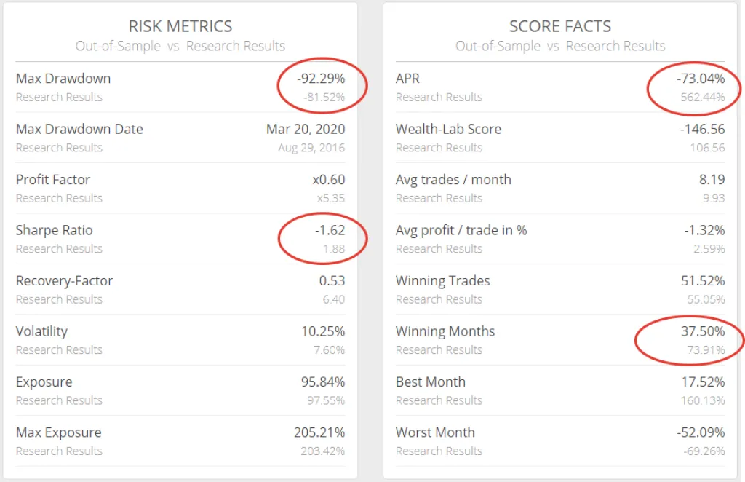Select the Wealth-Lab Score label
This screenshot has height=482, width=745.
(x=448, y=129)
